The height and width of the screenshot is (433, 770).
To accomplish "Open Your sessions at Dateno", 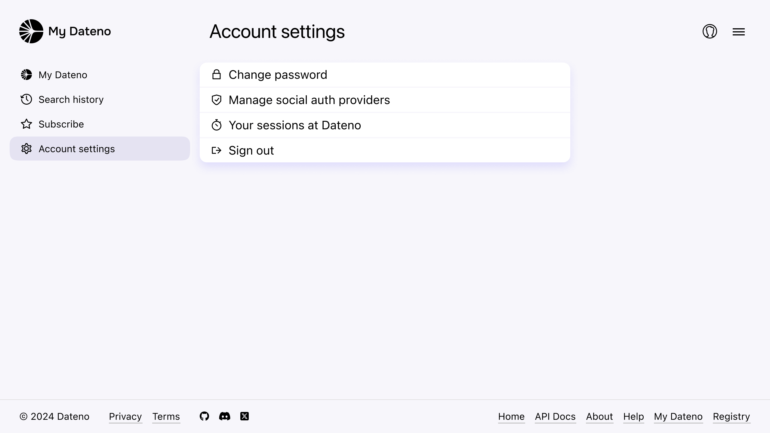I will [295, 125].
